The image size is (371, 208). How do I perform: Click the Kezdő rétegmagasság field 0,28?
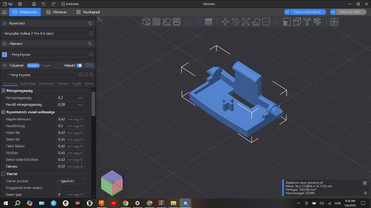click(70, 104)
